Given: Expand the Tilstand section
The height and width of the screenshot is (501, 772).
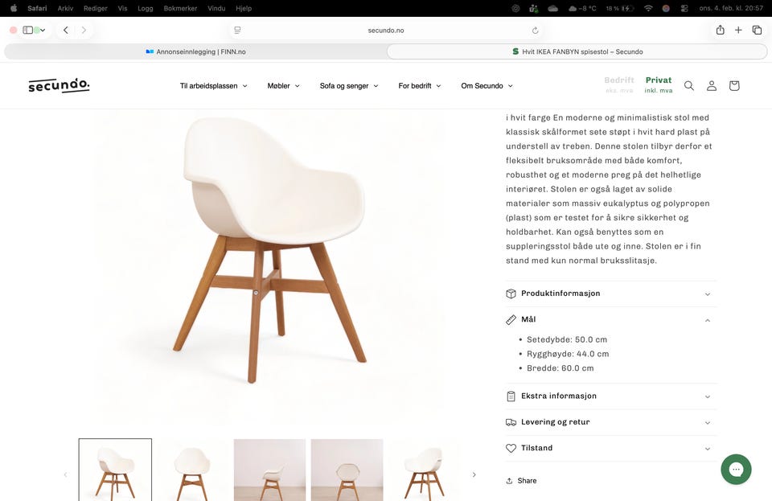Looking at the screenshot, I should (611, 449).
